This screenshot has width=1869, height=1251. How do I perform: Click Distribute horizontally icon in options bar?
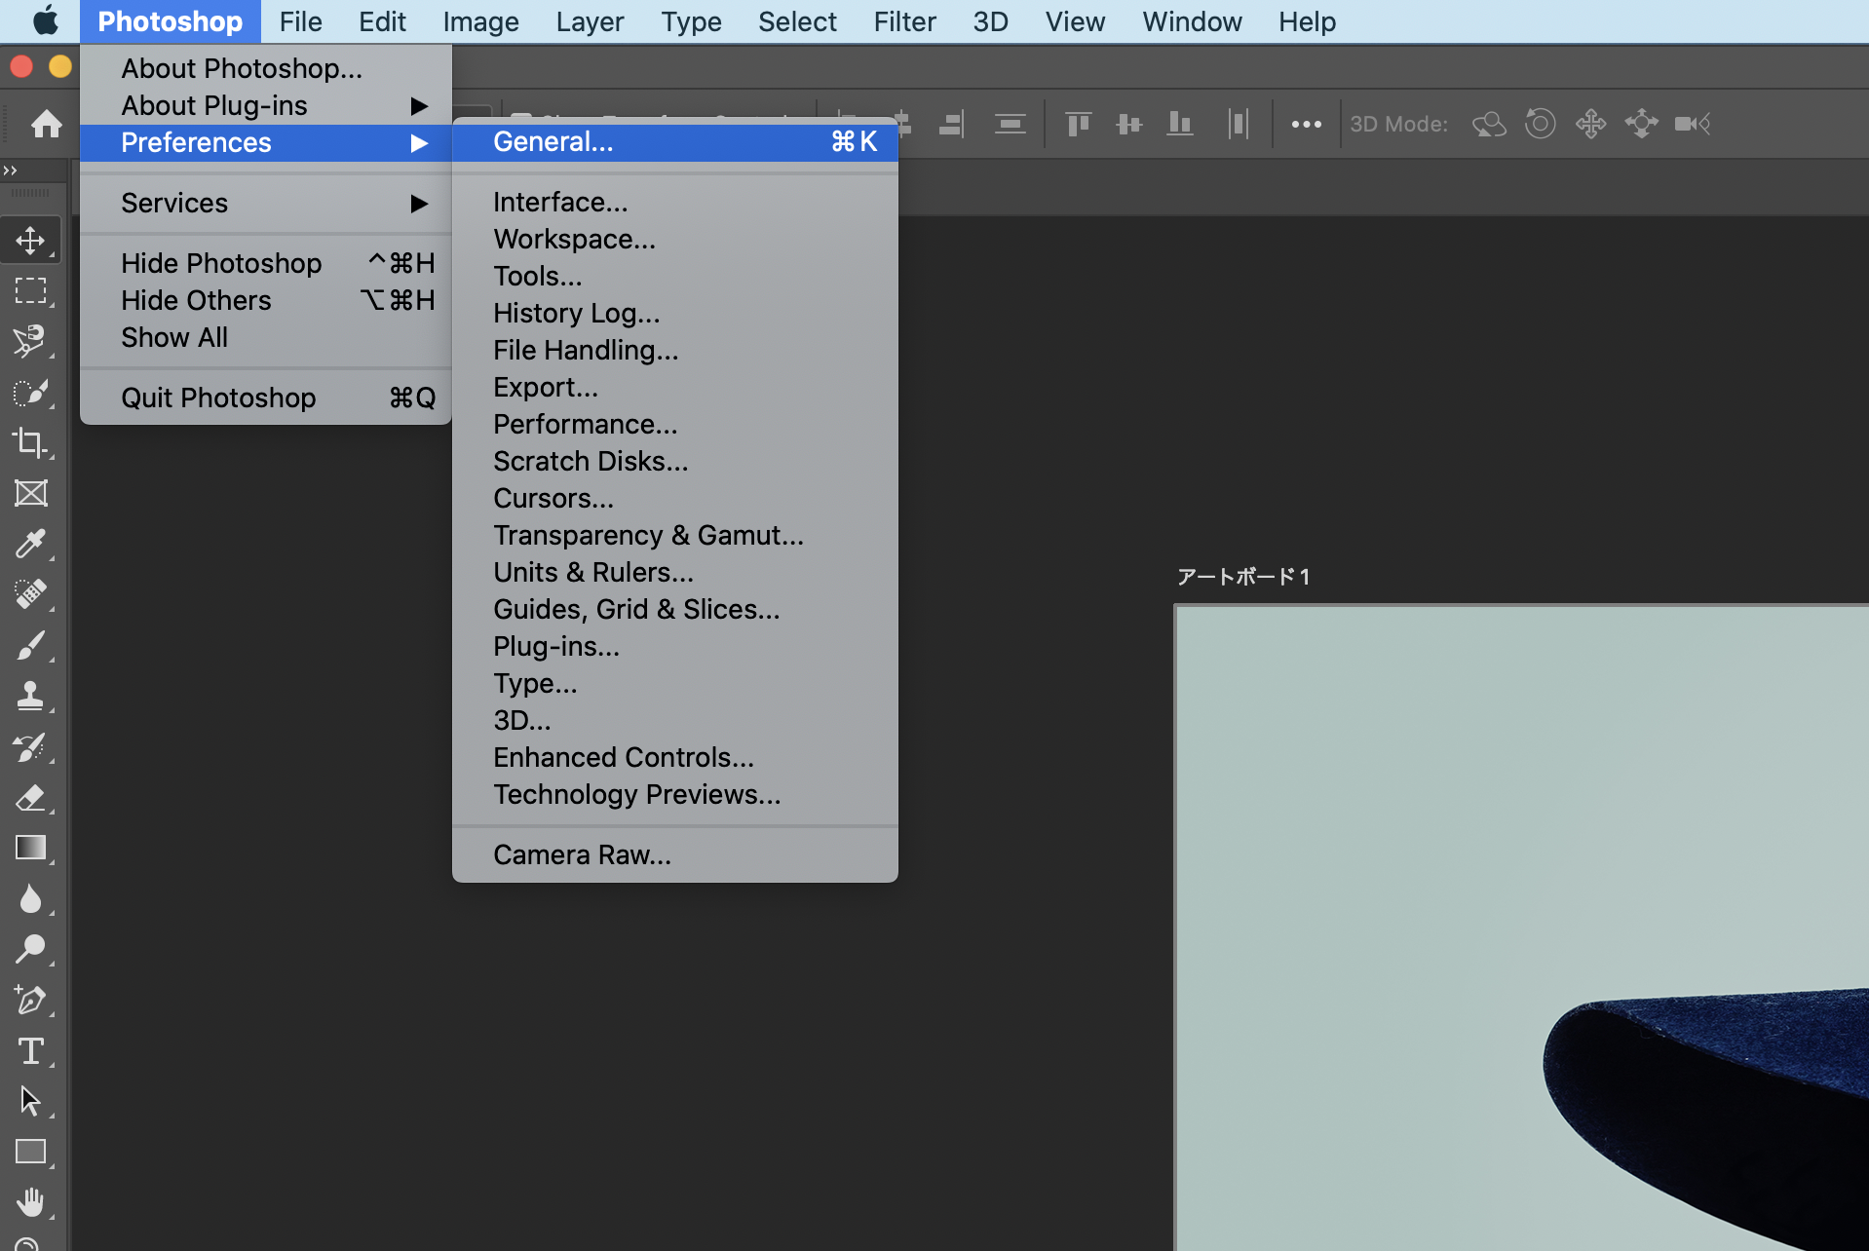pyautogui.click(x=1238, y=124)
